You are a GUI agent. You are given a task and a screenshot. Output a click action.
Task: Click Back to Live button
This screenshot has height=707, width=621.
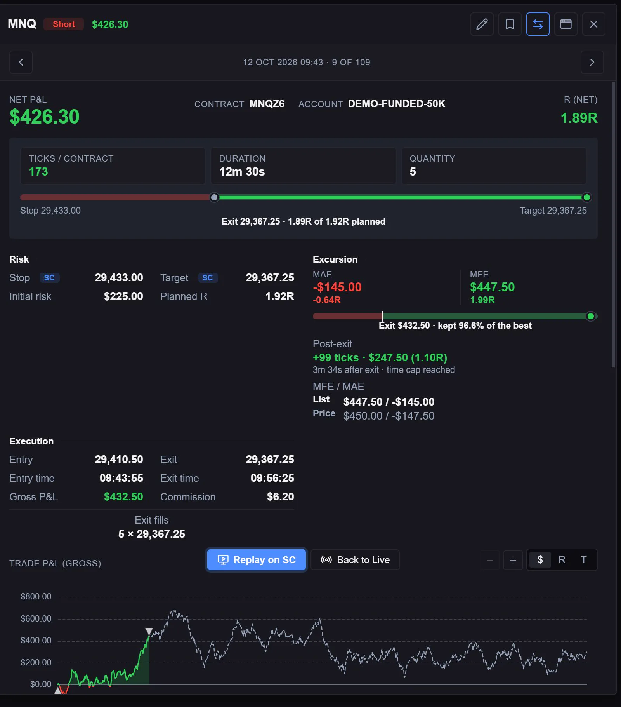[355, 560]
